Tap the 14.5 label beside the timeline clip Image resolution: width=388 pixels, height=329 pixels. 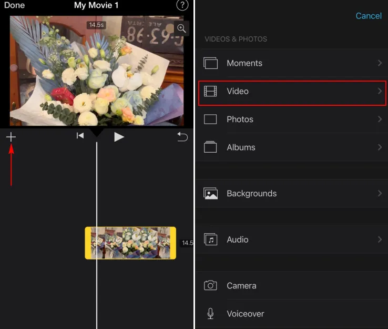pyautogui.click(x=187, y=243)
